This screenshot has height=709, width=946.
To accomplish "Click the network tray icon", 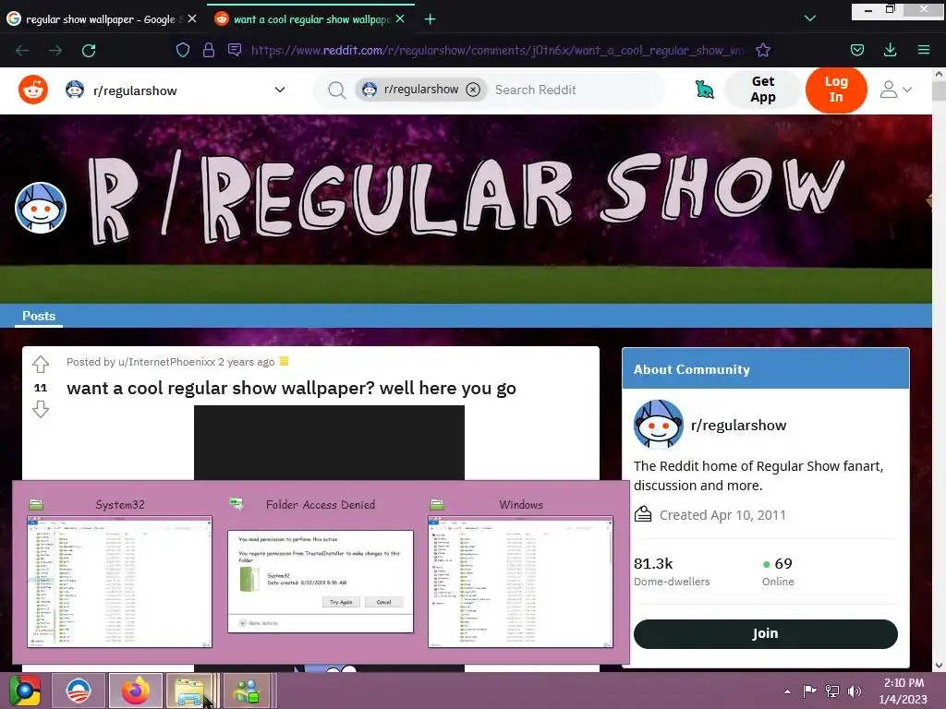I will [x=832, y=691].
